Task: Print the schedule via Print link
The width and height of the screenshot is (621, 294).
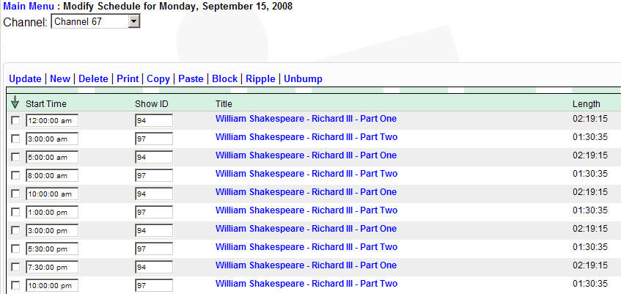Action: pos(128,78)
